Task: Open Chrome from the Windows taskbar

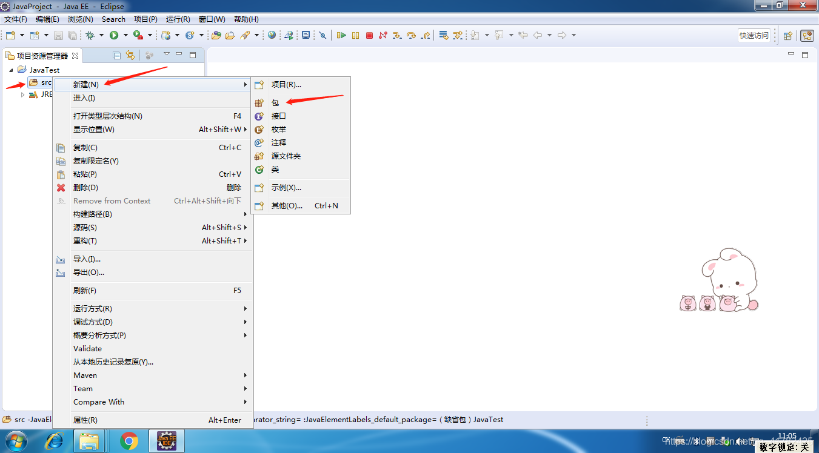Action: [129, 441]
